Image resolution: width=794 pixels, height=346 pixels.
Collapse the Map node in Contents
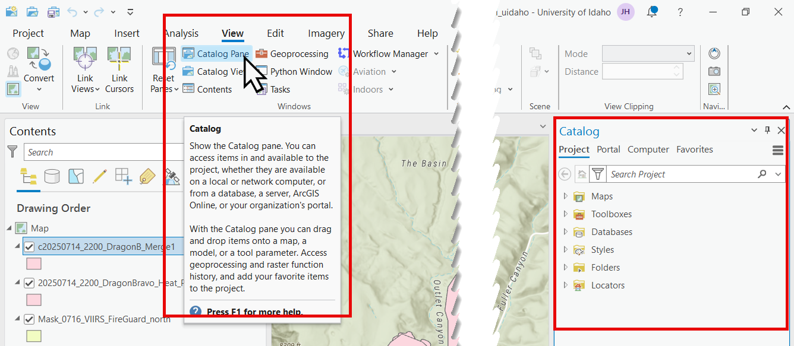click(x=10, y=228)
